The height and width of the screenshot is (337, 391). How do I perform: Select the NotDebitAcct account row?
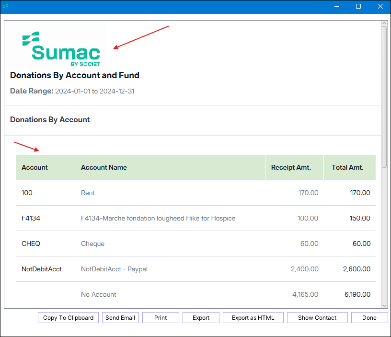(x=42, y=269)
